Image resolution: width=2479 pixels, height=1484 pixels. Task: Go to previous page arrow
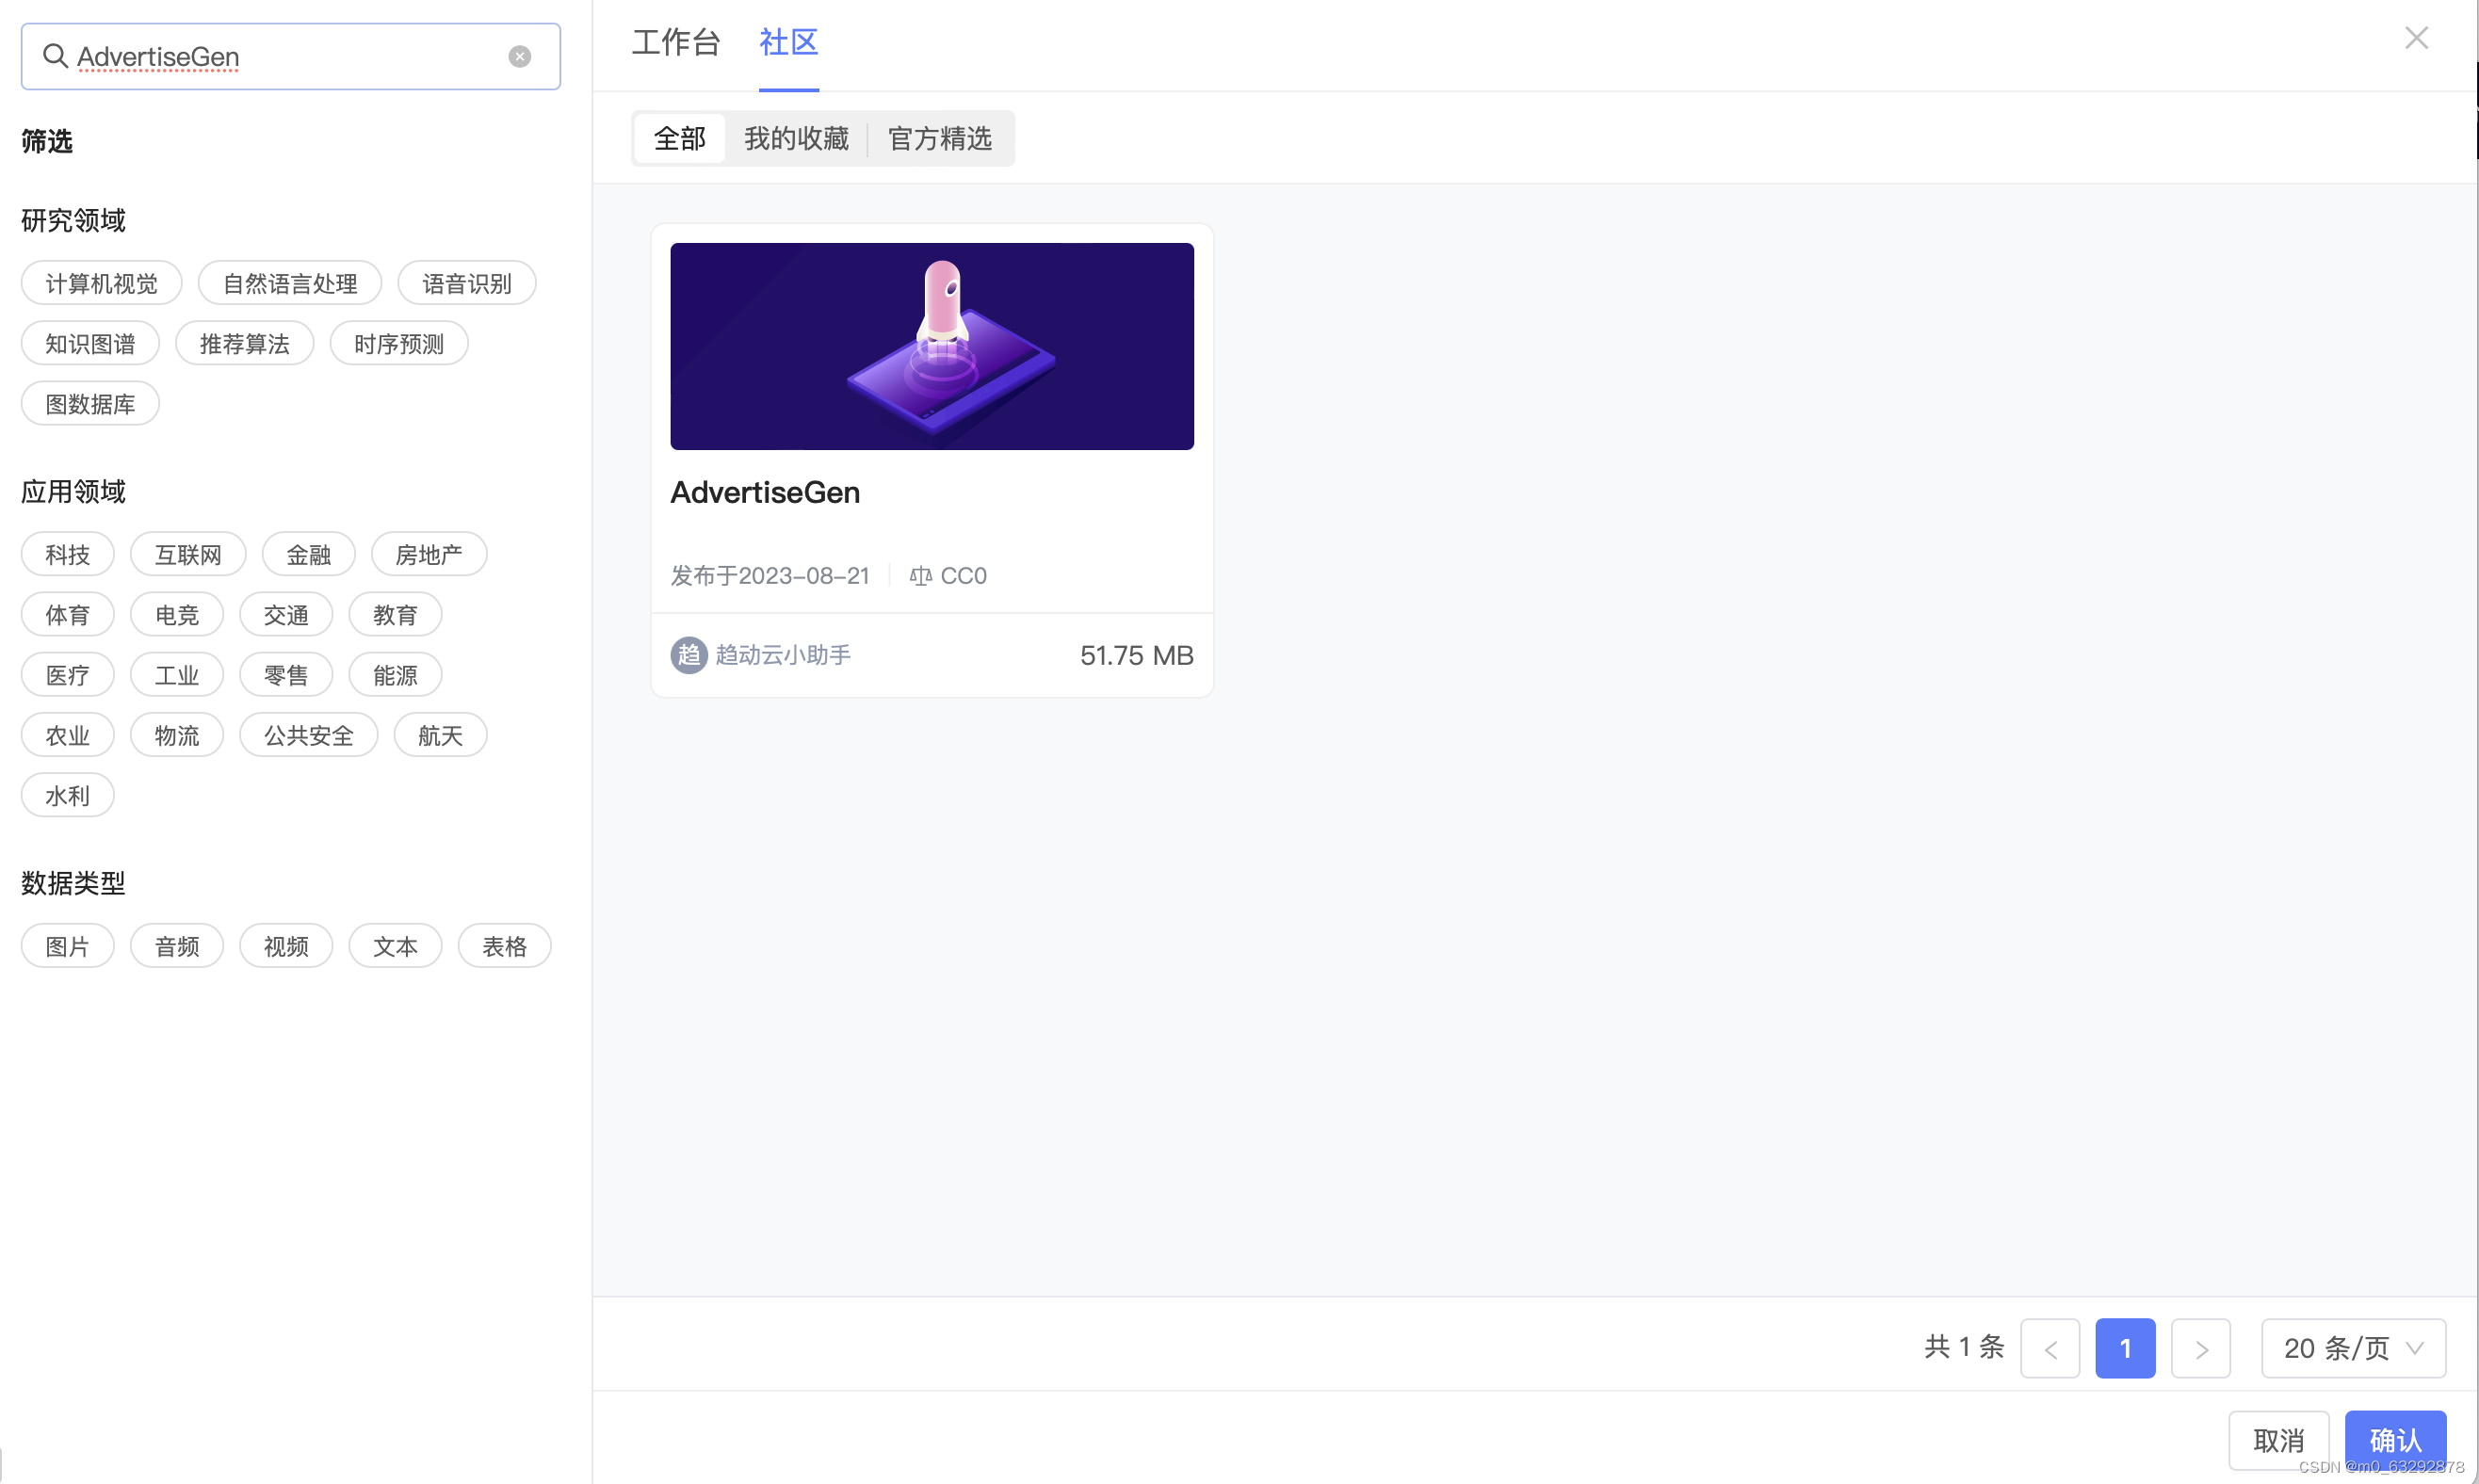pyautogui.click(x=2049, y=1349)
